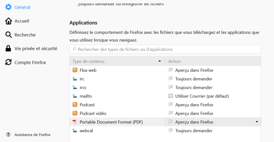Click the webcal protocol icon
Image resolution: width=274 pixels, height=142 pixels.
(75, 131)
